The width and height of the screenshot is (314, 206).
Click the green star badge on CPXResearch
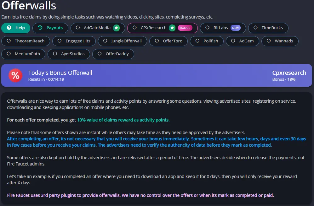(x=172, y=28)
